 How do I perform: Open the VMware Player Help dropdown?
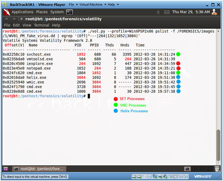[113, 5]
